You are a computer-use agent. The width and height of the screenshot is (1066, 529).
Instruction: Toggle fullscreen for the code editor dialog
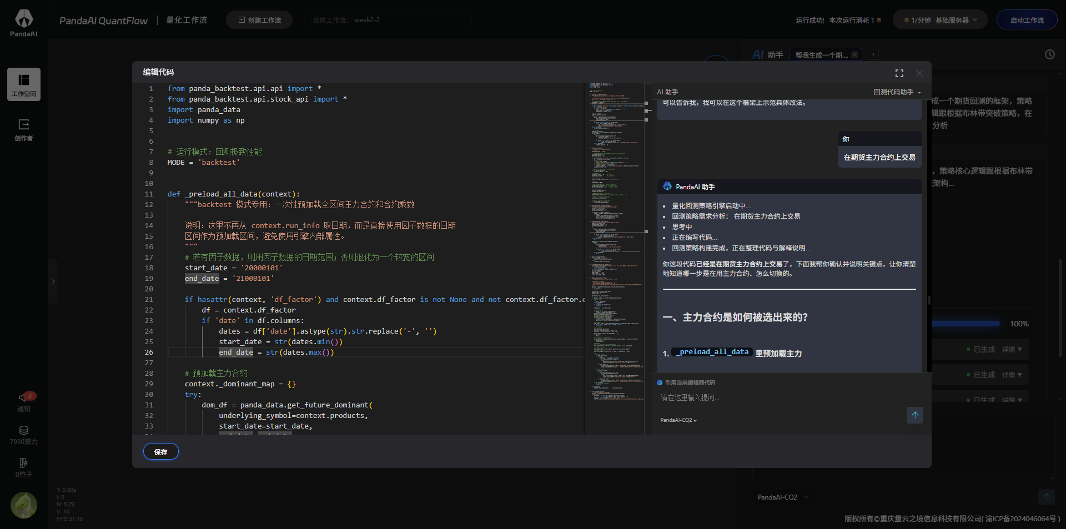click(x=899, y=73)
